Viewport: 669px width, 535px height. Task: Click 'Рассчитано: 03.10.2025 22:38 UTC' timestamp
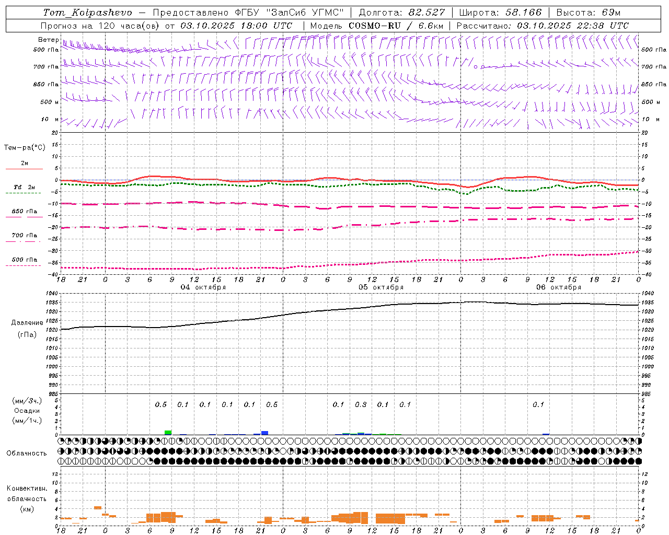click(543, 26)
